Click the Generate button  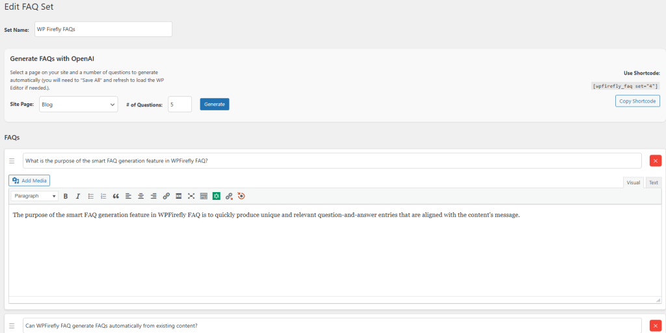pos(215,104)
